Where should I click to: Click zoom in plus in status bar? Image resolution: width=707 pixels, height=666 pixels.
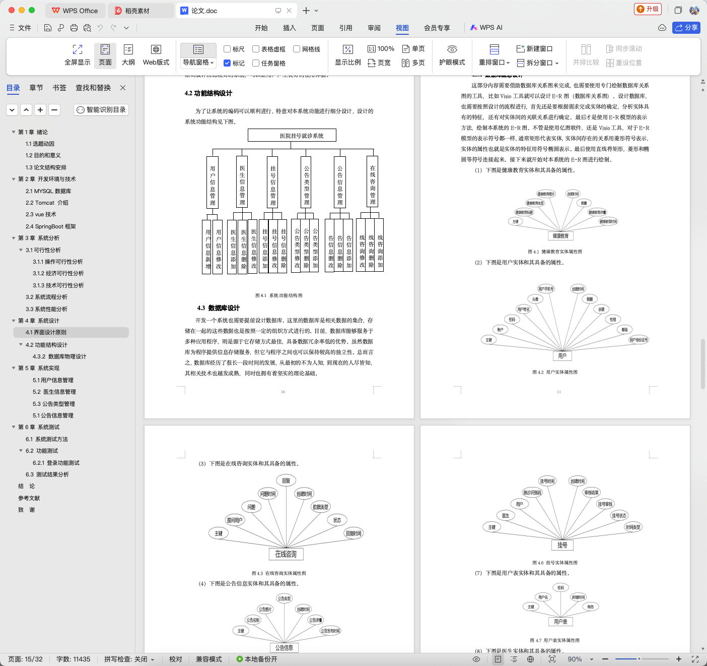679,659
